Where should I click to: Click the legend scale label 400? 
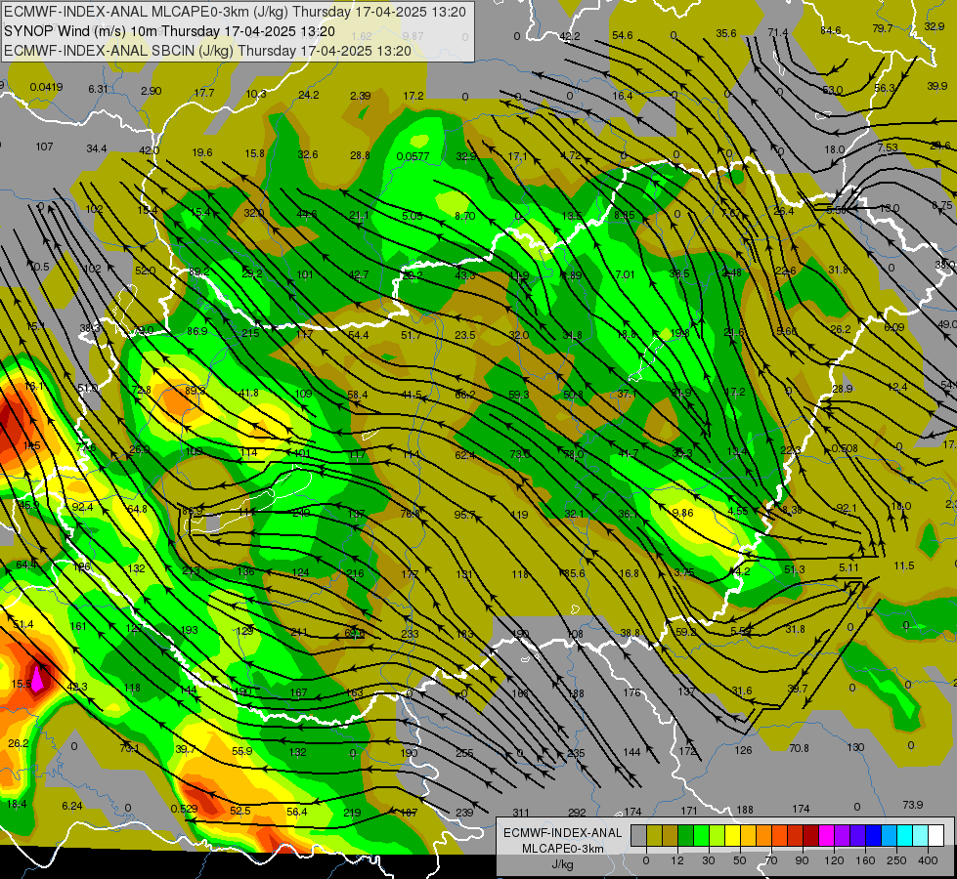(928, 860)
